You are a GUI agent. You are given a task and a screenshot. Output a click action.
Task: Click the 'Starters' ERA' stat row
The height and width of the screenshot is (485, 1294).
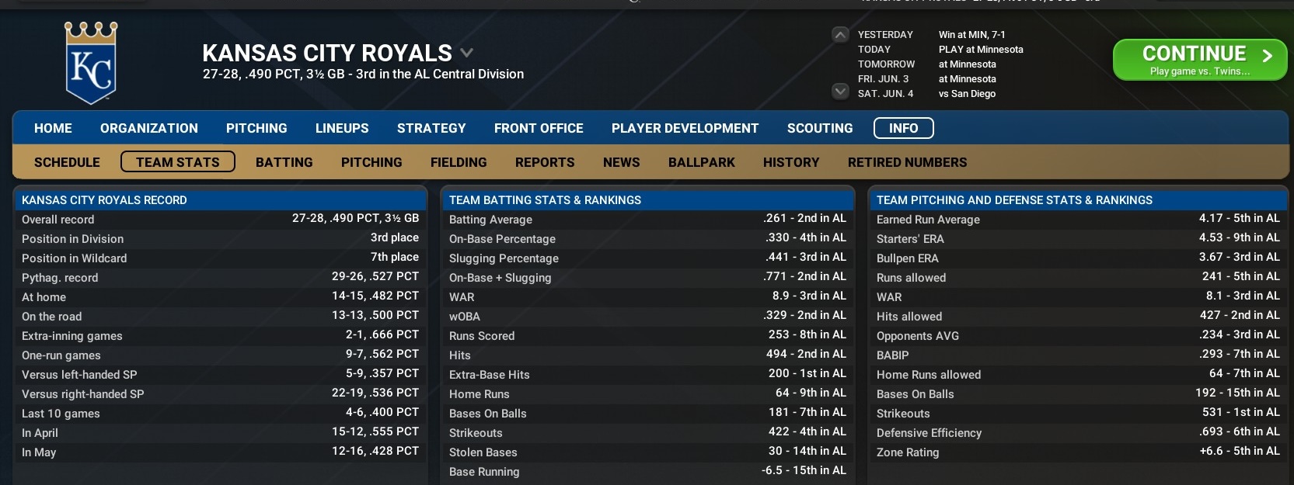1078,238
